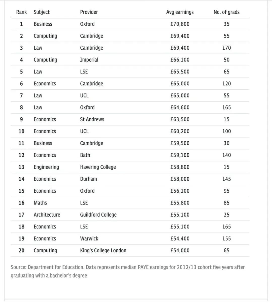Select the Maths subject cell
The height and width of the screenshot is (304, 272).
pyautogui.click(x=40, y=203)
